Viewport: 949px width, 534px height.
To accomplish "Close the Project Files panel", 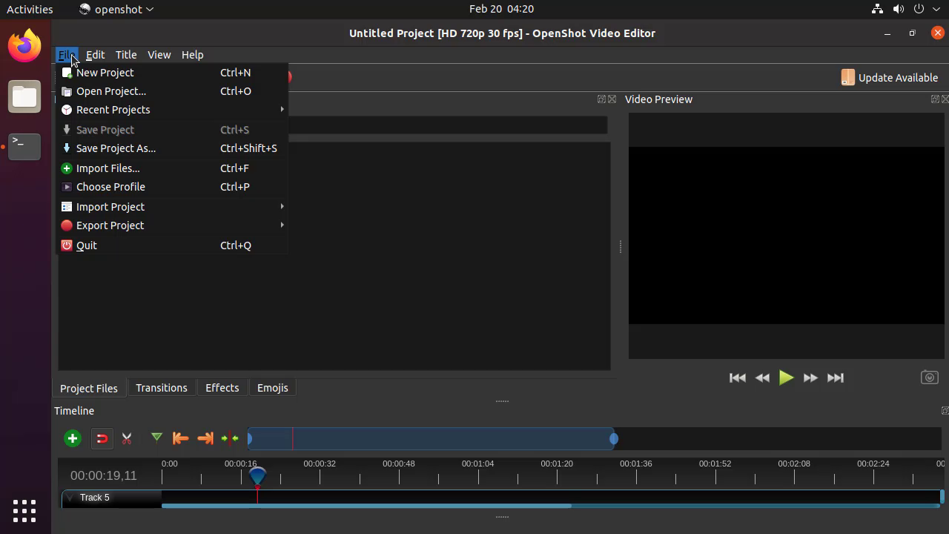I will (612, 99).
